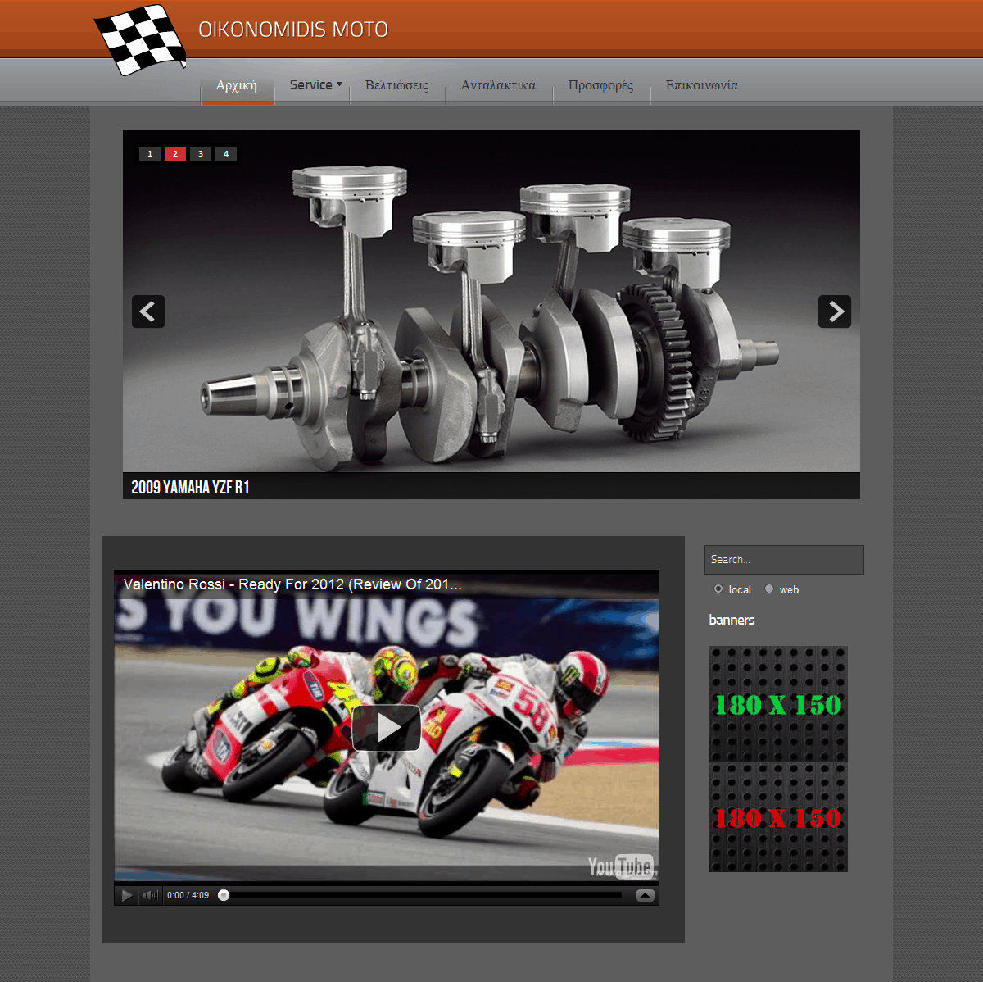Mute the video with the speaker icon
This screenshot has width=983, height=982.
(x=150, y=895)
